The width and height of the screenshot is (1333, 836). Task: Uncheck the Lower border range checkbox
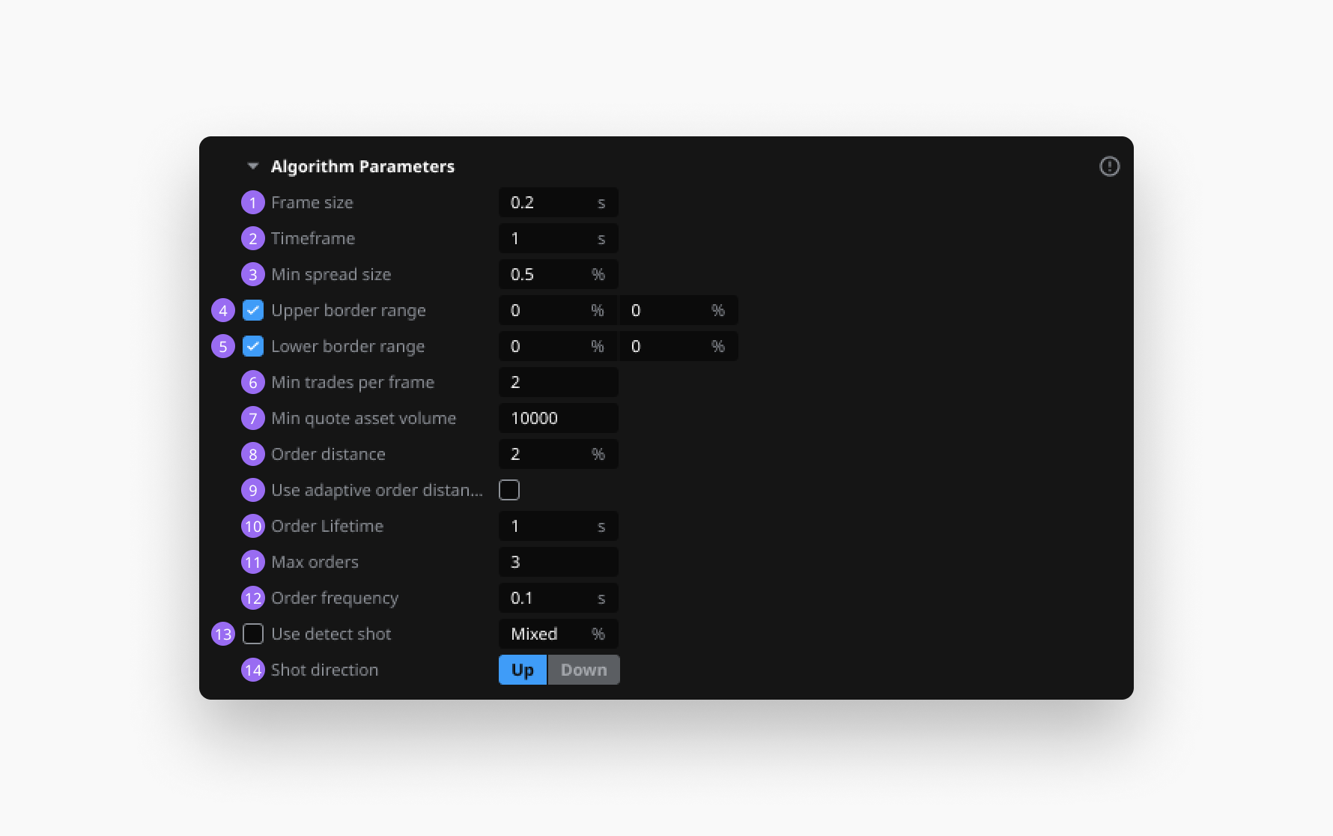[253, 346]
